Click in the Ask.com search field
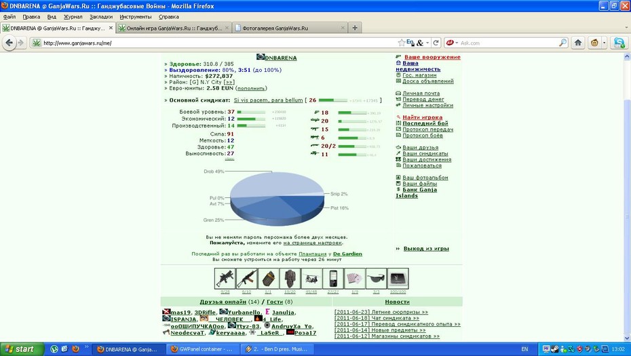The height and width of the screenshot is (356, 631). [509, 43]
